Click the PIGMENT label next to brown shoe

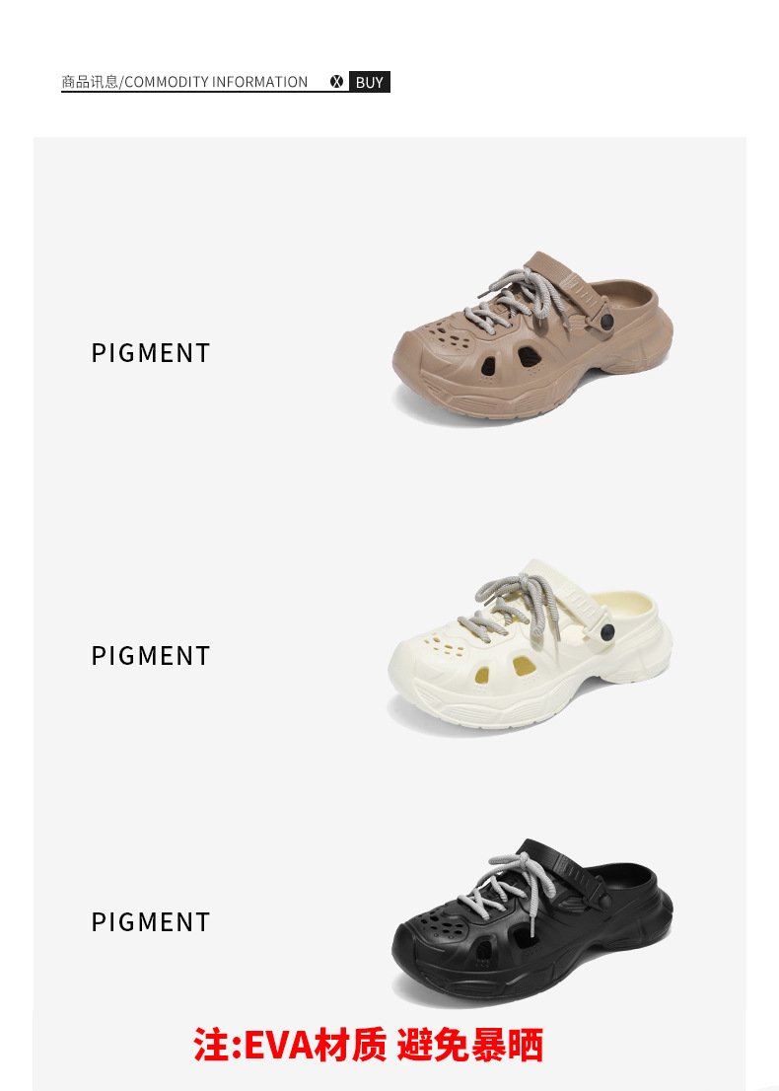coord(150,353)
